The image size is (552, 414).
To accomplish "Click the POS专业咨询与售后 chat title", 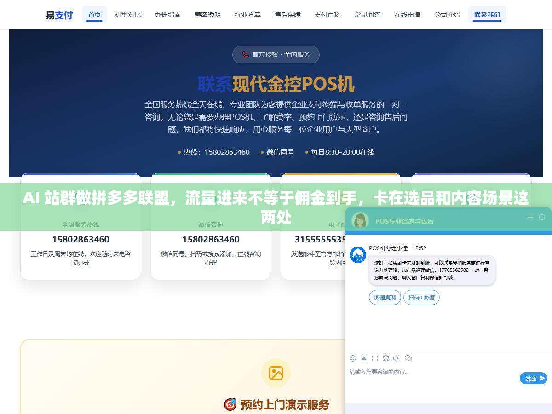I will [404, 221].
